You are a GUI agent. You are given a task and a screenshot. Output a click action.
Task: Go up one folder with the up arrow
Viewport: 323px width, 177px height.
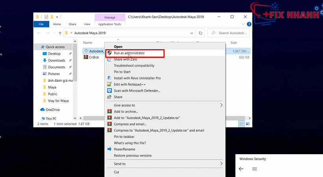(60, 33)
